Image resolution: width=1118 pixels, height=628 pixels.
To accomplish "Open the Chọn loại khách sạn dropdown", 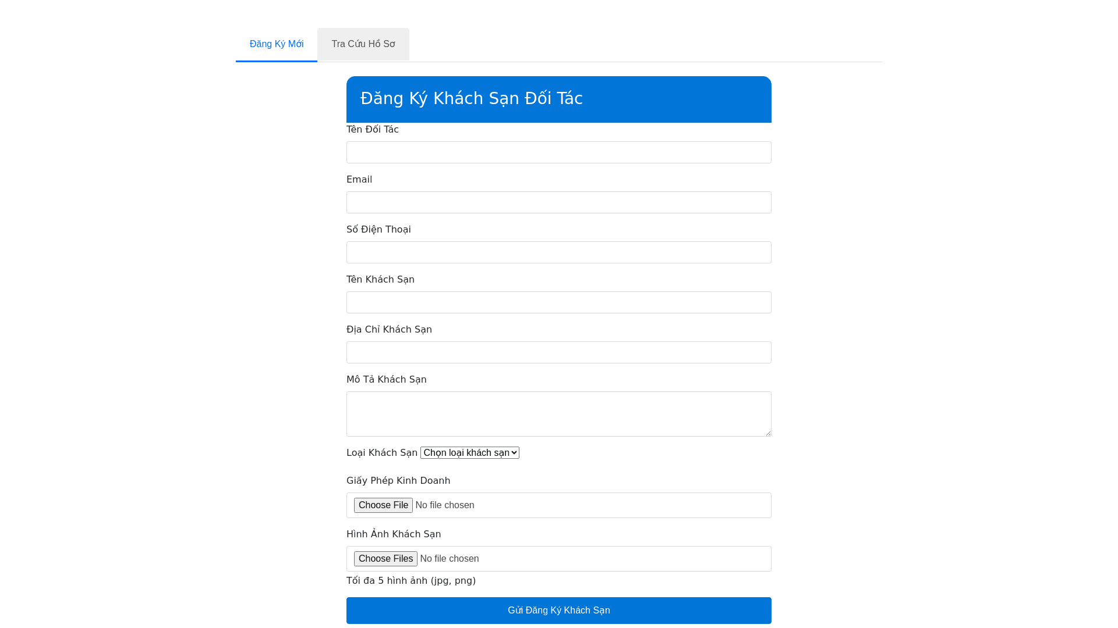I will (x=469, y=453).
